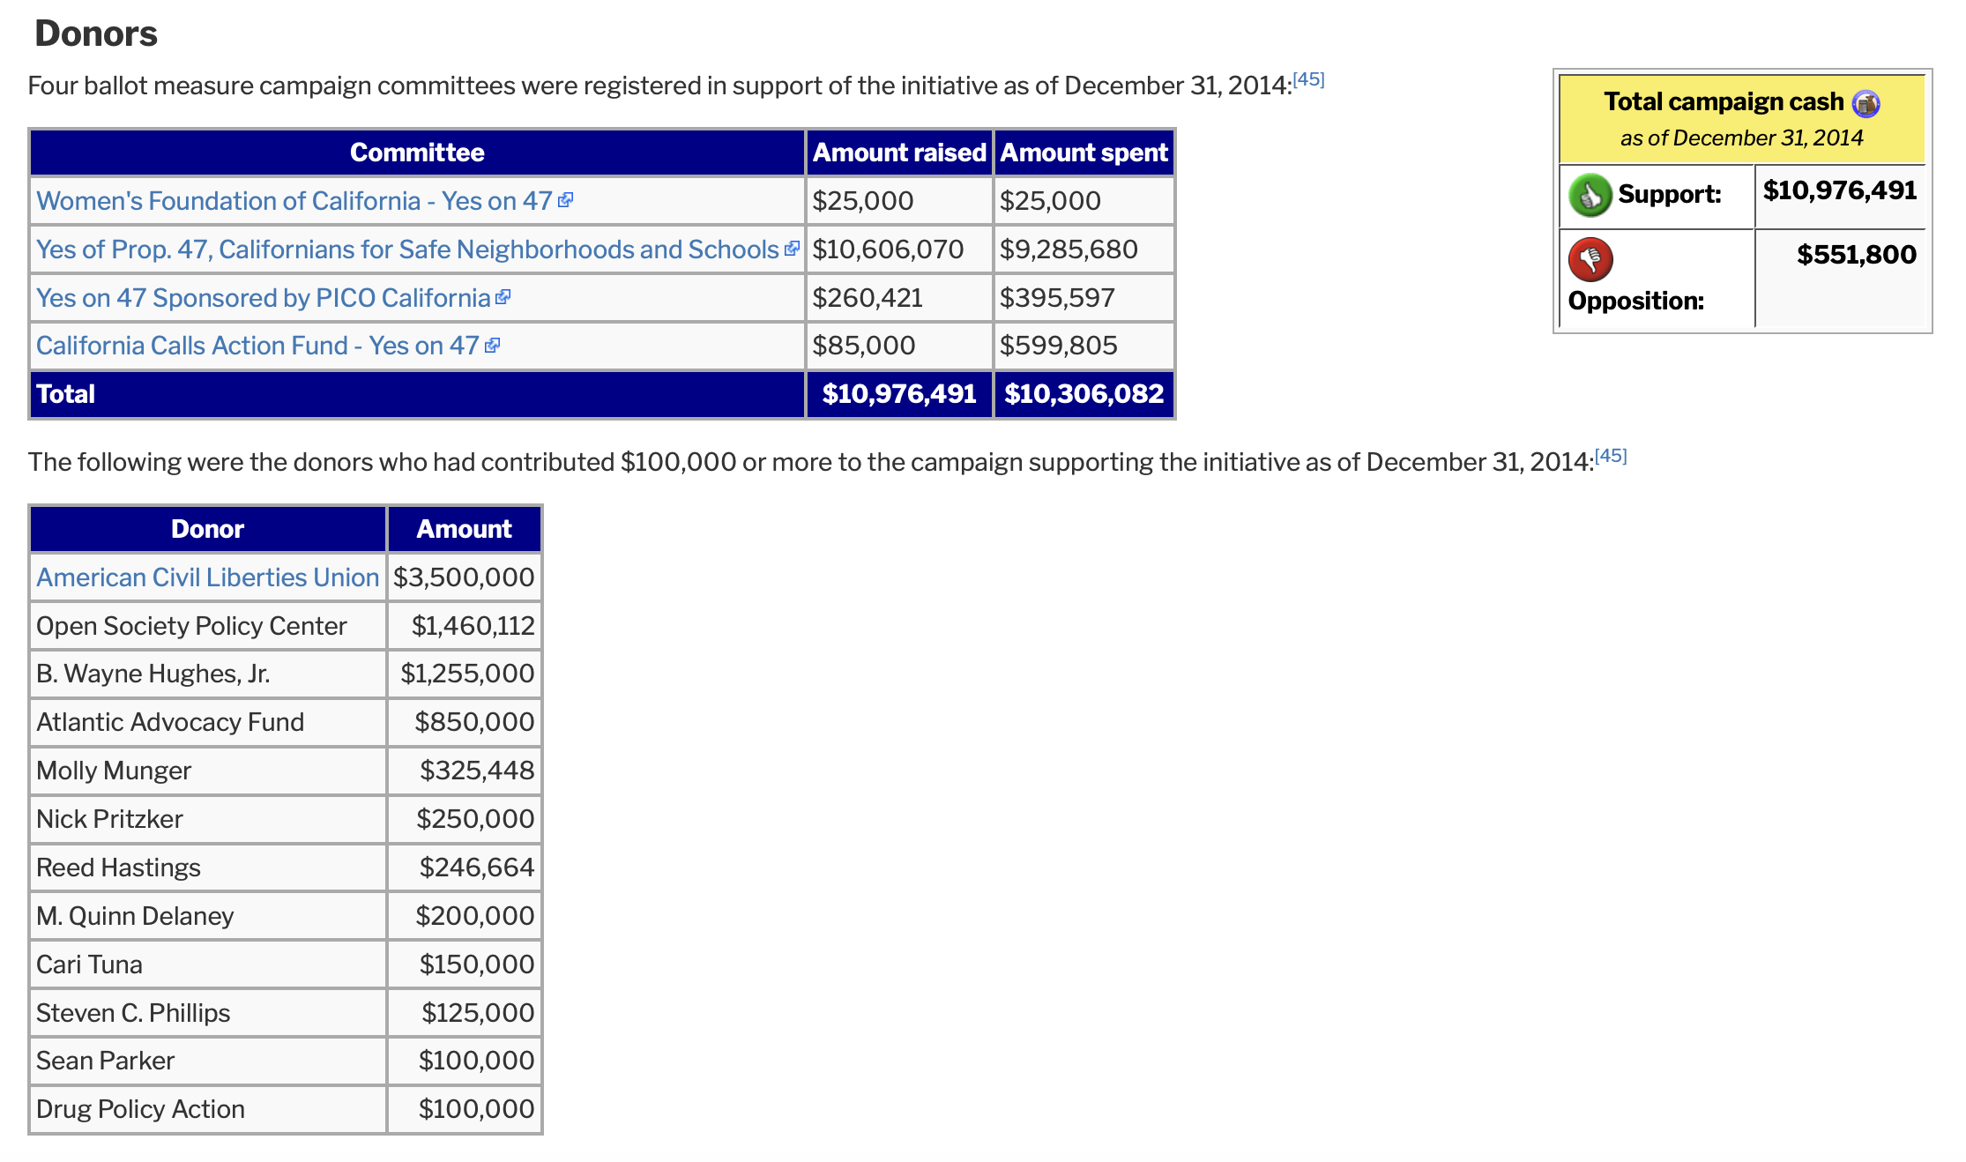Select Molly Munger donor name

coord(114,771)
